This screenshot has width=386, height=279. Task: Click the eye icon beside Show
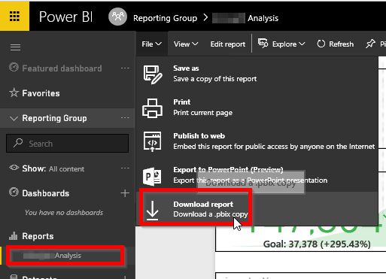tap(14, 168)
